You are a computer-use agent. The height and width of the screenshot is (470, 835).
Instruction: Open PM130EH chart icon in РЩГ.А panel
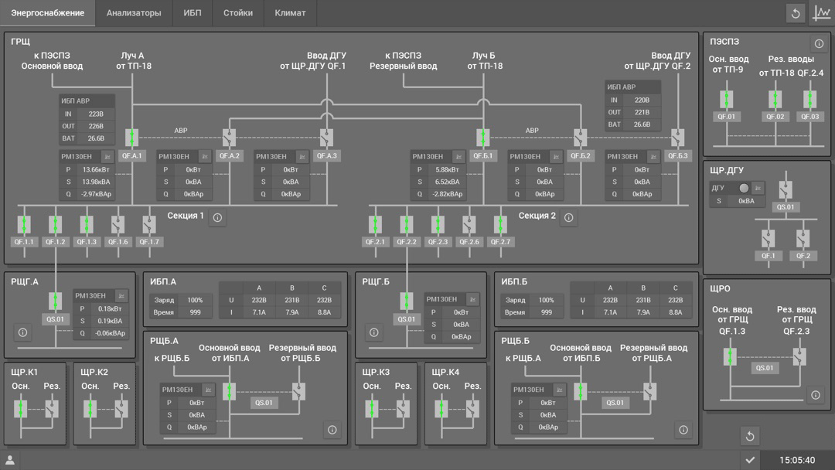(121, 295)
